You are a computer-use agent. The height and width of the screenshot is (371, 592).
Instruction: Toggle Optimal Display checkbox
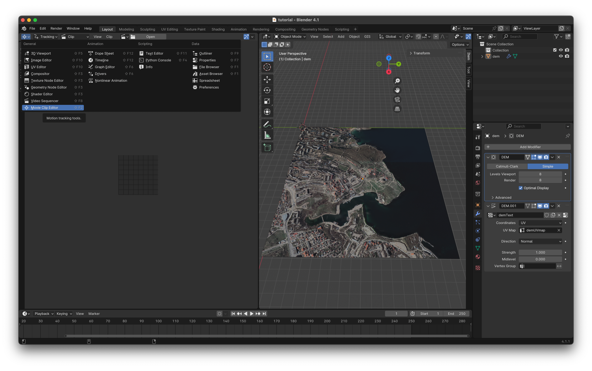pyautogui.click(x=520, y=188)
